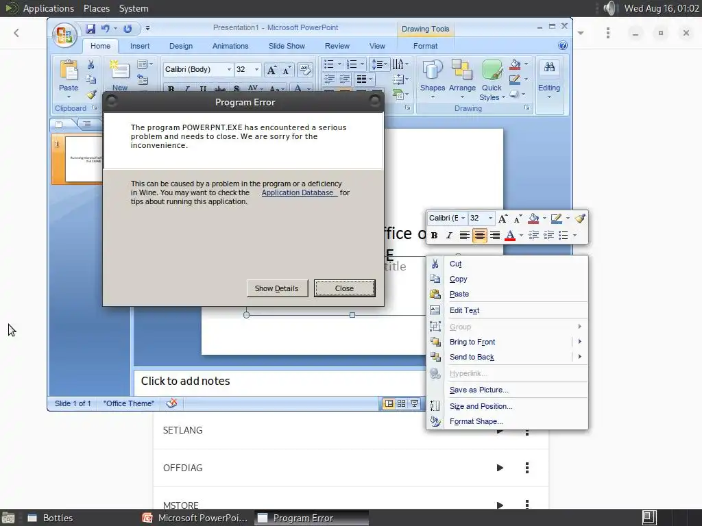Open the Design ribbon tab
Image resolution: width=702 pixels, height=526 pixels.
point(181,46)
